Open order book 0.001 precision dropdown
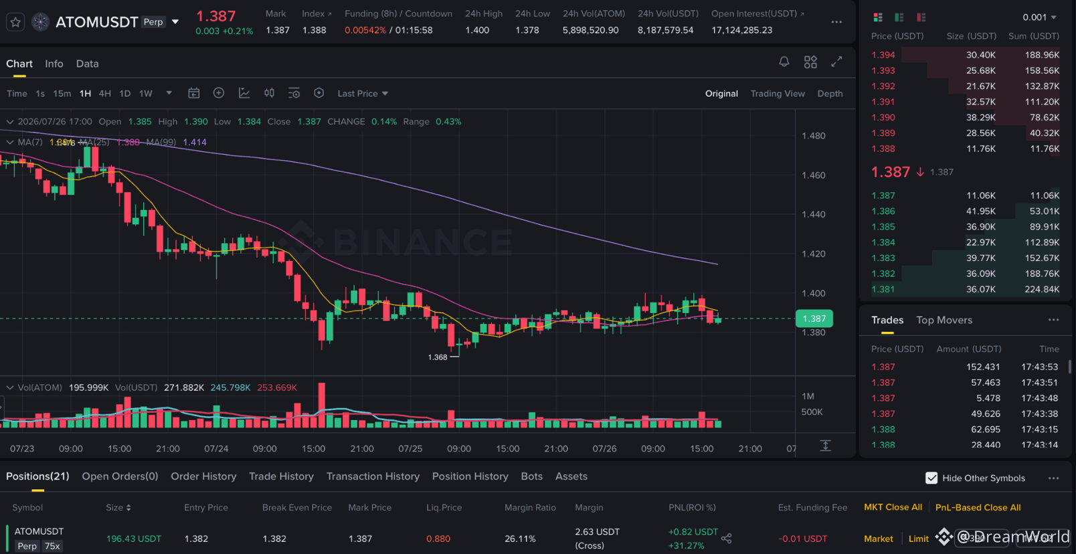Screen dimensions: 1076x554 pyautogui.click(x=1039, y=17)
